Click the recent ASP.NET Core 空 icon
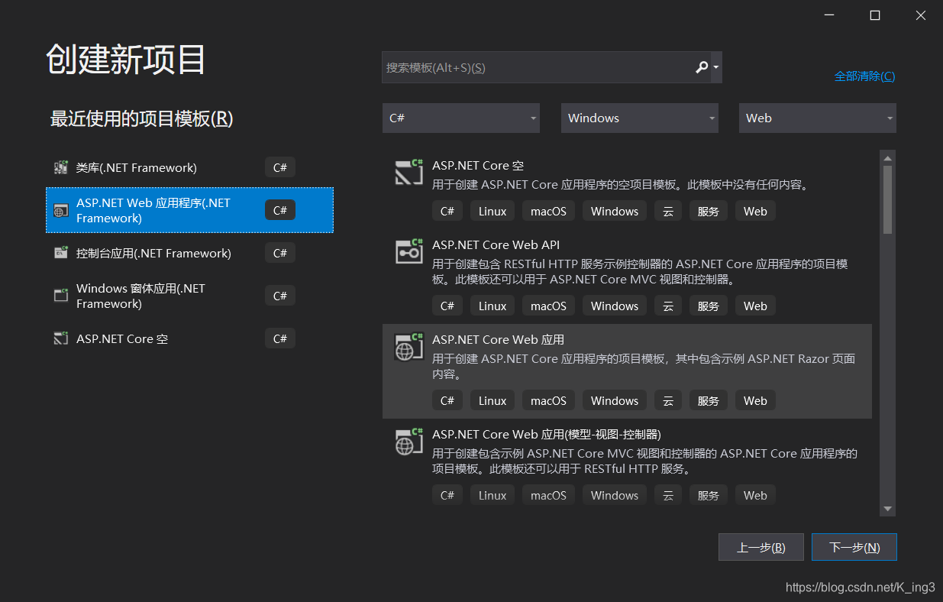943x602 pixels. pyautogui.click(x=61, y=338)
